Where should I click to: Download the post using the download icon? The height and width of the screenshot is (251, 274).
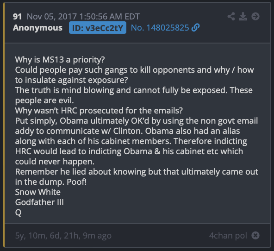[x=243, y=16]
